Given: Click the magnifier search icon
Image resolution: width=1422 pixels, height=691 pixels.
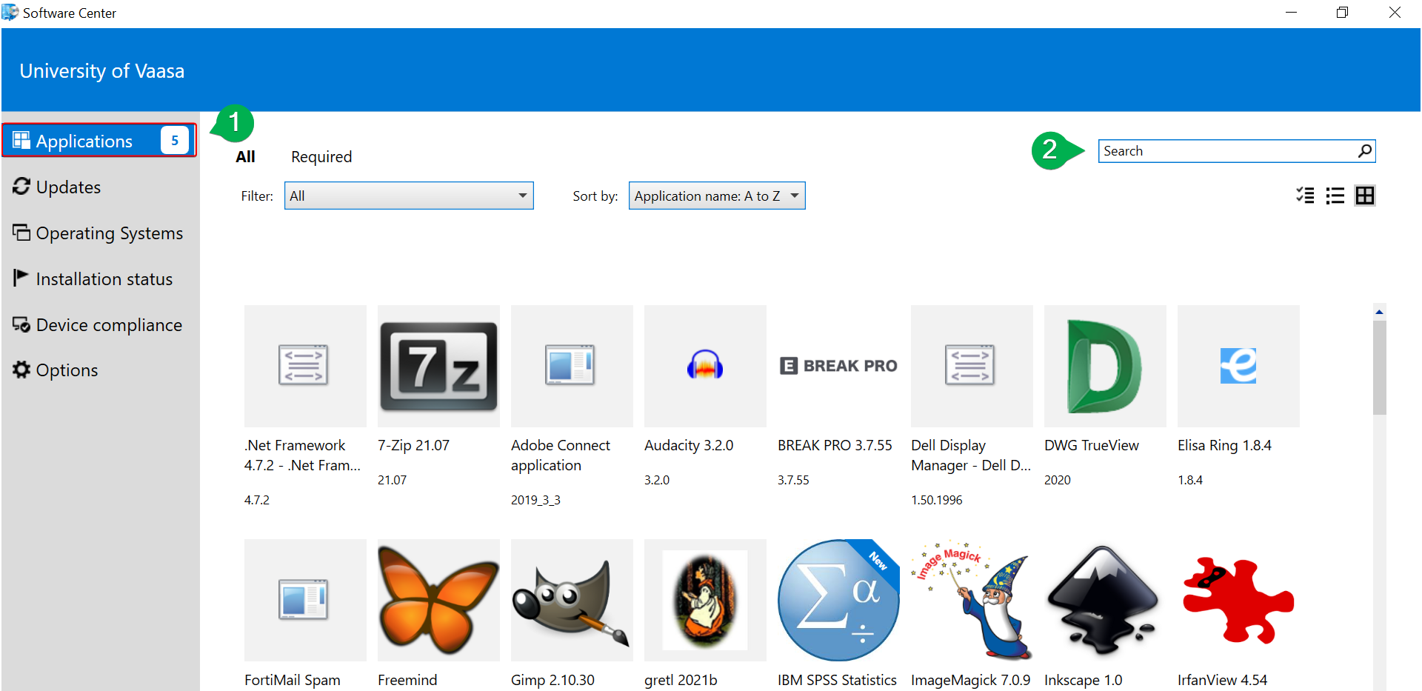Looking at the screenshot, I should [1365, 151].
